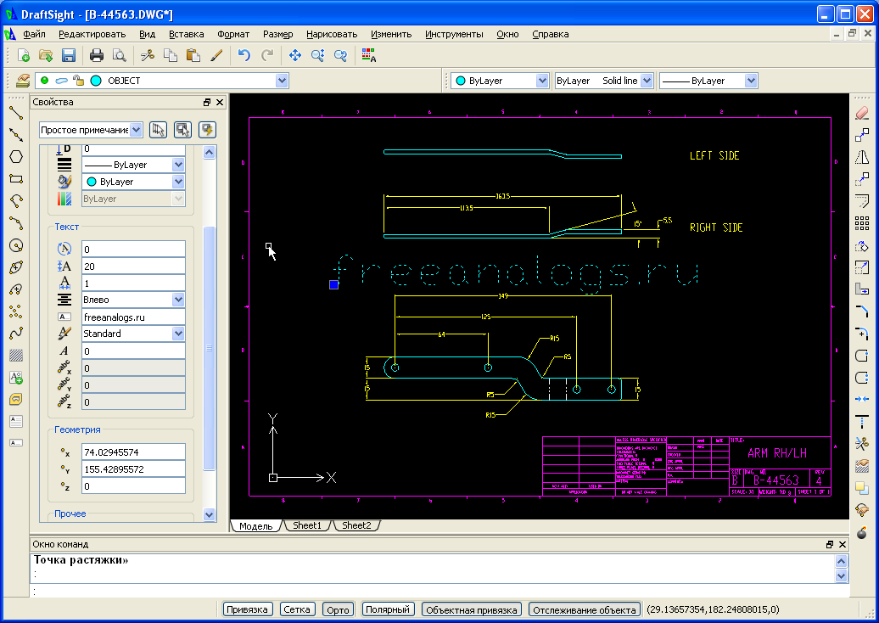Select the Trim scissors icon in right toolbar

(x=862, y=444)
